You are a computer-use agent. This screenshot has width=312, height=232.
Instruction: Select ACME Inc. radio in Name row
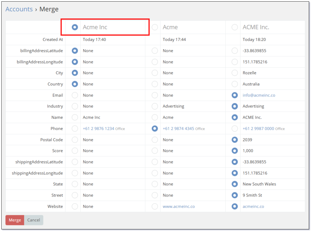click(234, 117)
